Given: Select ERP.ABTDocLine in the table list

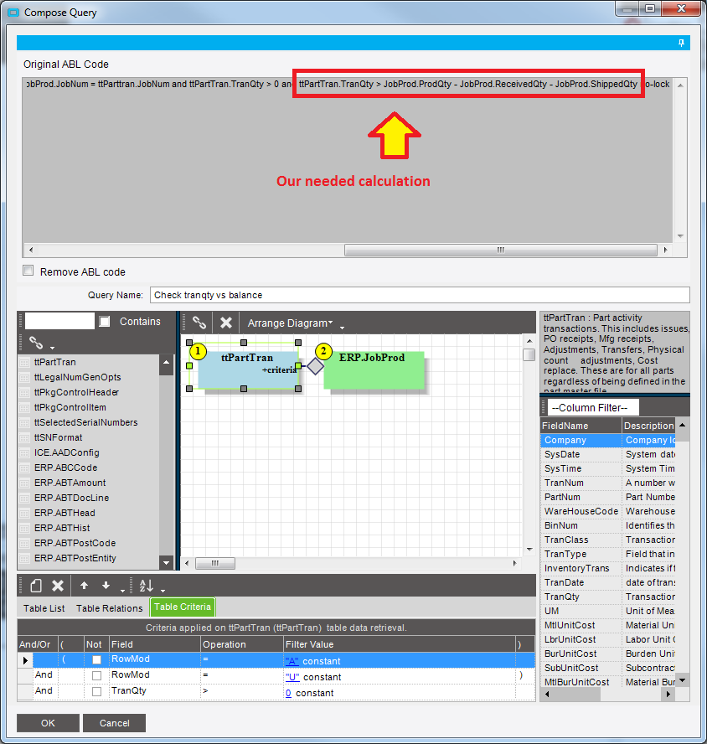Looking at the screenshot, I should [x=72, y=498].
